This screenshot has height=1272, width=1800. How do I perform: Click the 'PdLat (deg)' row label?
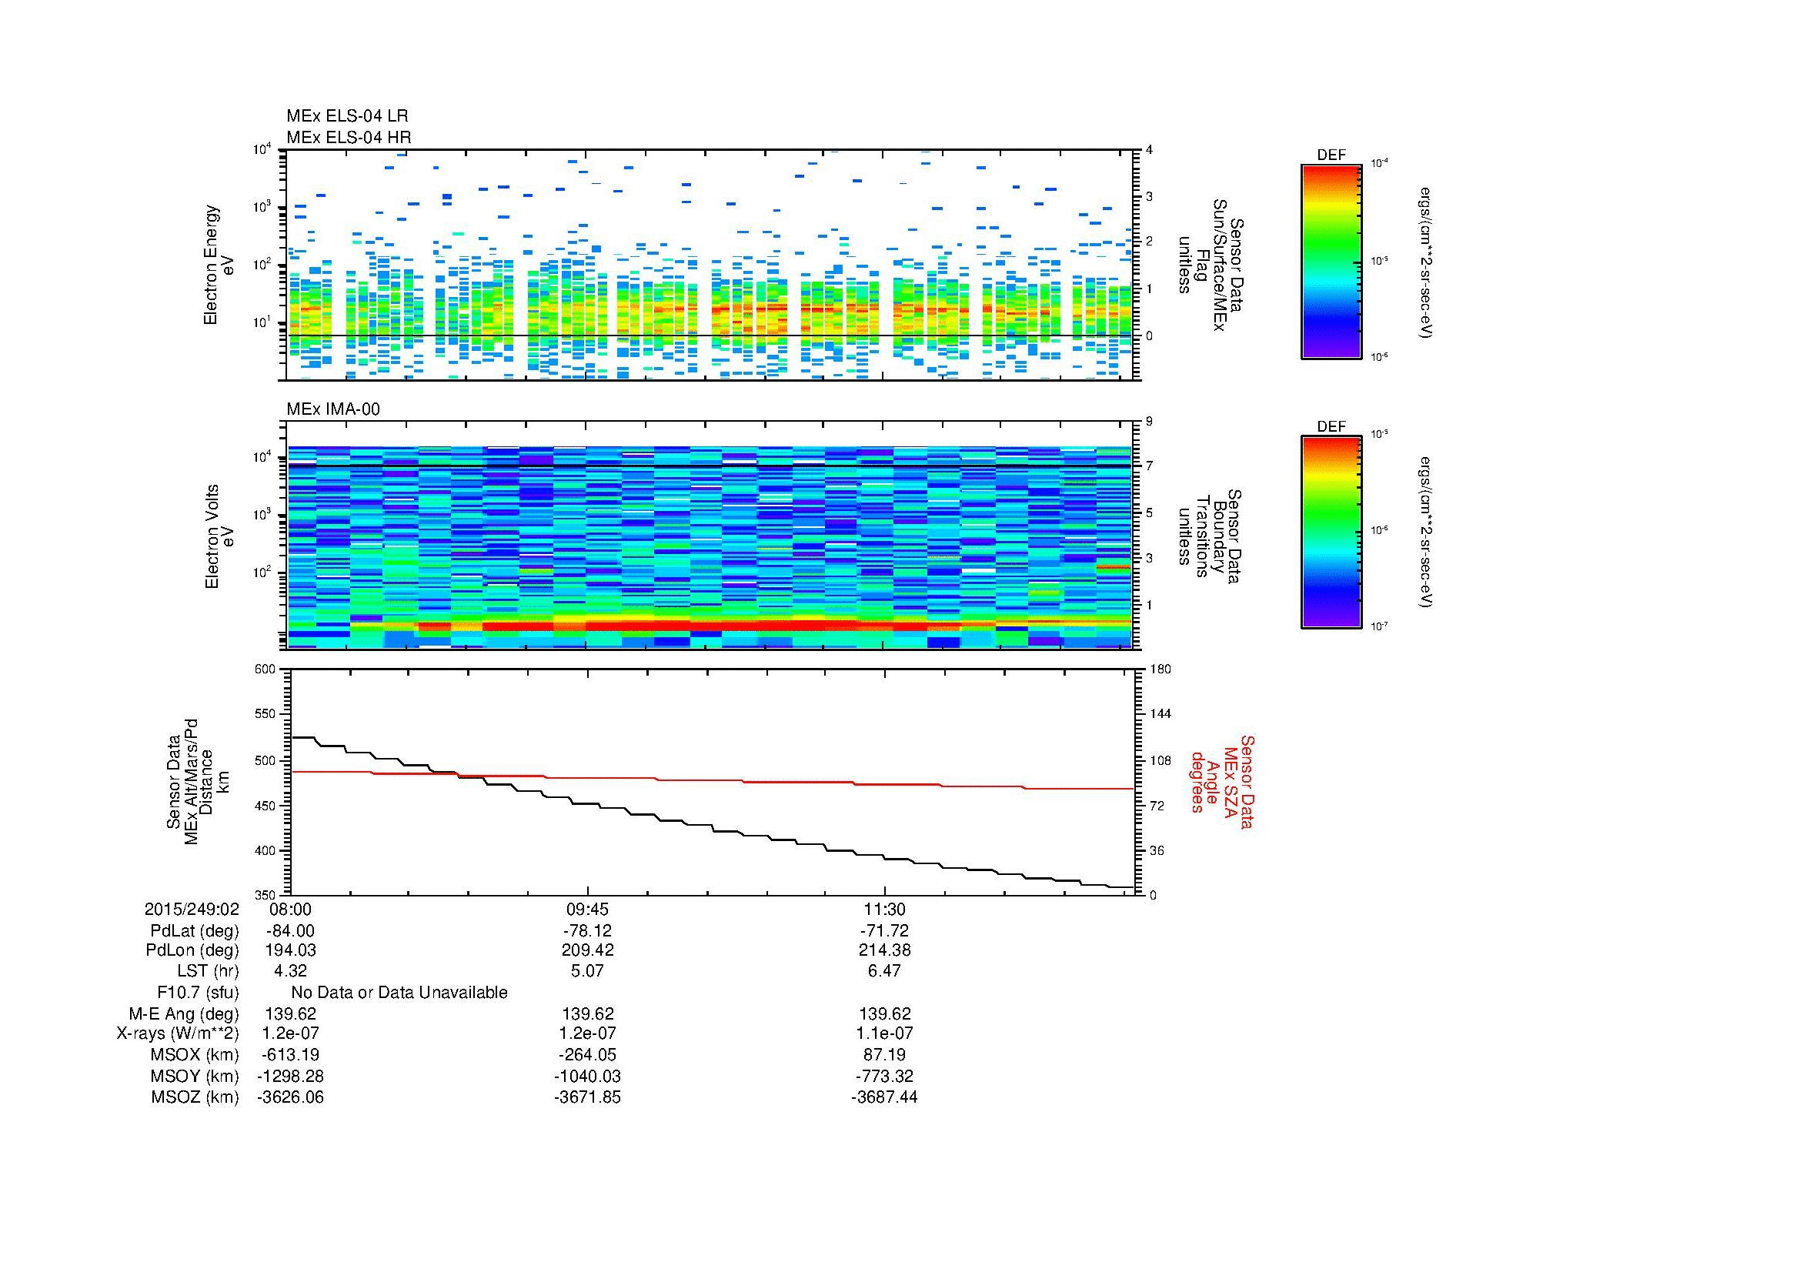[195, 931]
